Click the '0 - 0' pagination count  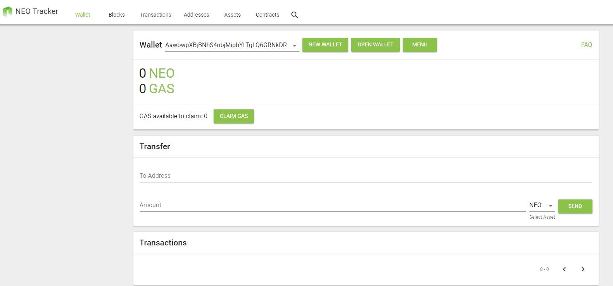point(544,269)
